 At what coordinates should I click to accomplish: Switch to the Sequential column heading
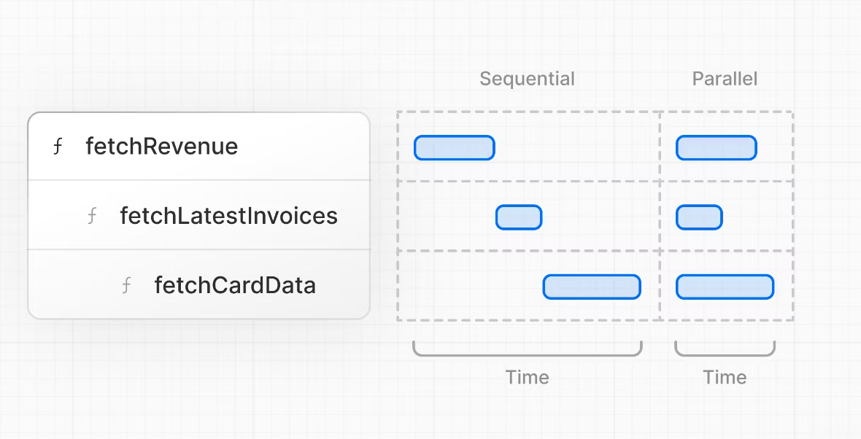pos(527,79)
